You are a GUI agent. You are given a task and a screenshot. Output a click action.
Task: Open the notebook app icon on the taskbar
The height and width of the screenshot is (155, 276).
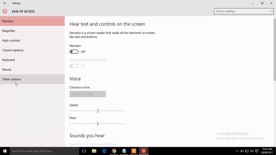coord(124,151)
